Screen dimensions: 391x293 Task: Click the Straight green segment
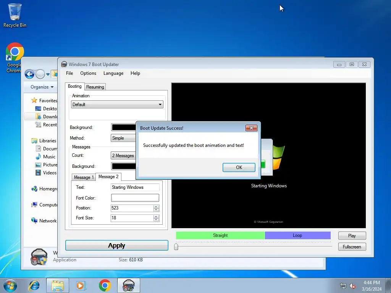tap(220, 235)
